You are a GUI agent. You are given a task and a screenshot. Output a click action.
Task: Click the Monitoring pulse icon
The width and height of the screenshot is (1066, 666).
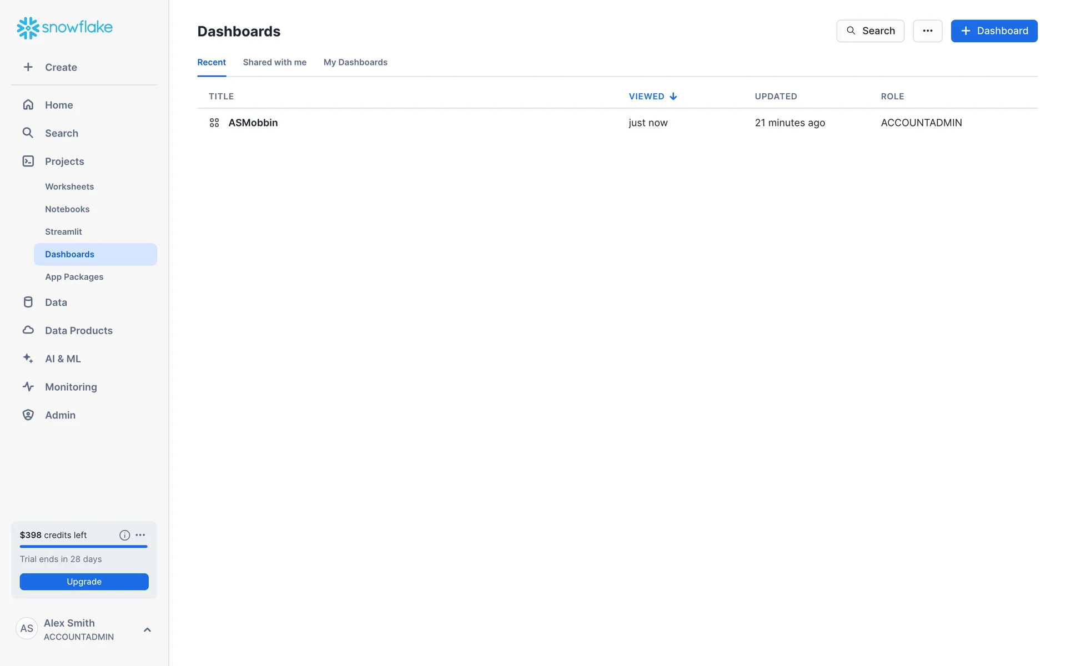tap(28, 387)
